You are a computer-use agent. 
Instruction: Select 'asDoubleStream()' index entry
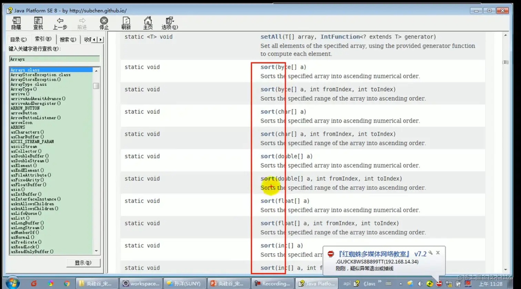(30, 161)
